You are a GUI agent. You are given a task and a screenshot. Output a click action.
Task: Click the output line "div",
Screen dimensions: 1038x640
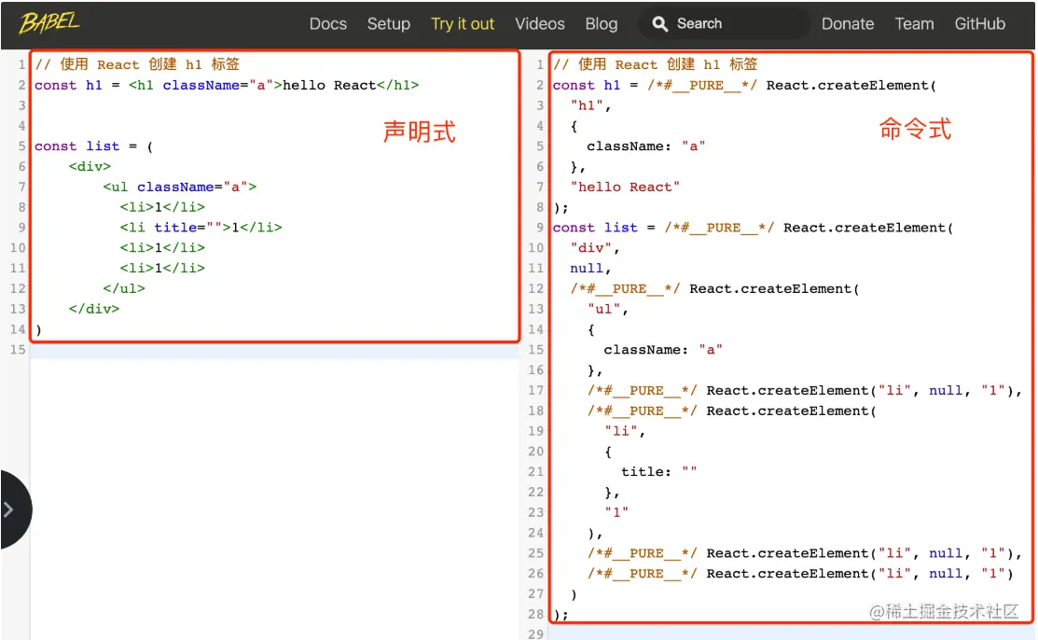tap(594, 248)
